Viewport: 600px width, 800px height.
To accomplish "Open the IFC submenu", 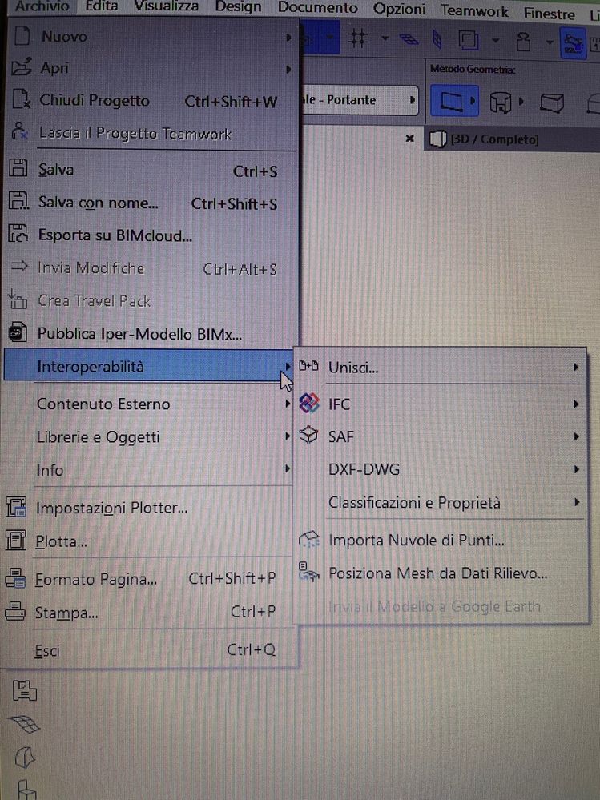I will (x=441, y=404).
